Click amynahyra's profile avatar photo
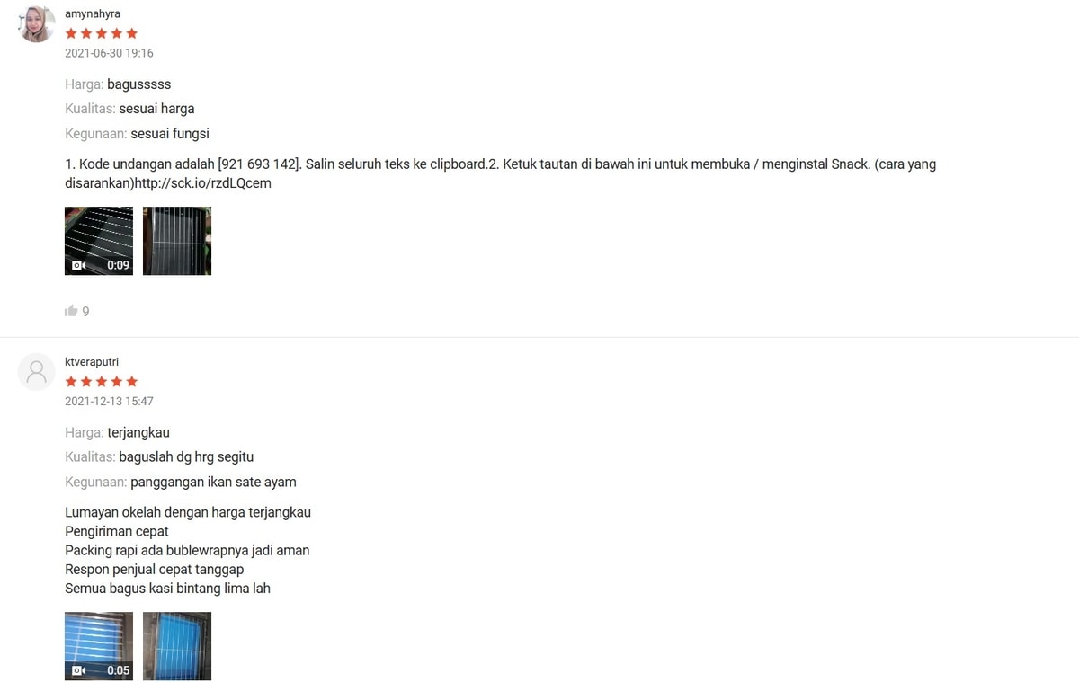Viewport: 1079px width, 682px height. pyautogui.click(x=37, y=23)
